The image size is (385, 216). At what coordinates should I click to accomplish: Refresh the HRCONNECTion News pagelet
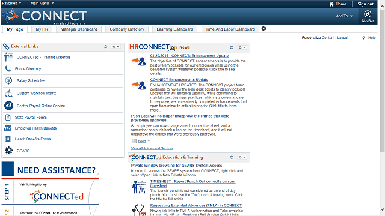click(x=232, y=47)
